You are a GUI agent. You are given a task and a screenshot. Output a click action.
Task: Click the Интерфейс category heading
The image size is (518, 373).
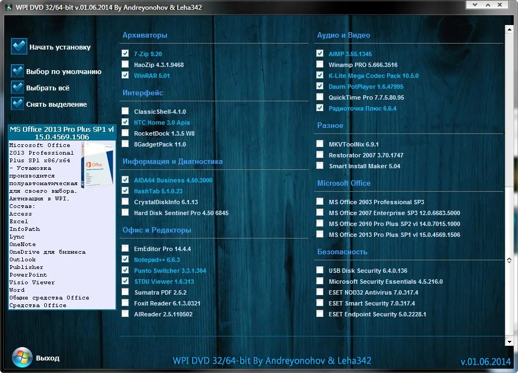point(143,93)
